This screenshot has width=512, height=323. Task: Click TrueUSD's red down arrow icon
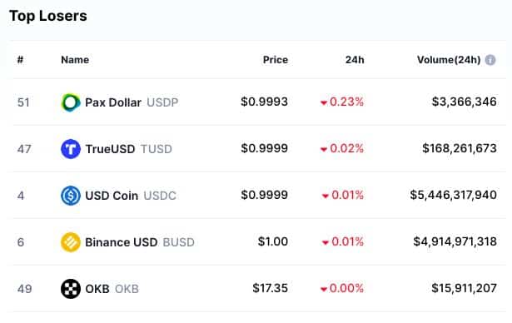[324, 150]
